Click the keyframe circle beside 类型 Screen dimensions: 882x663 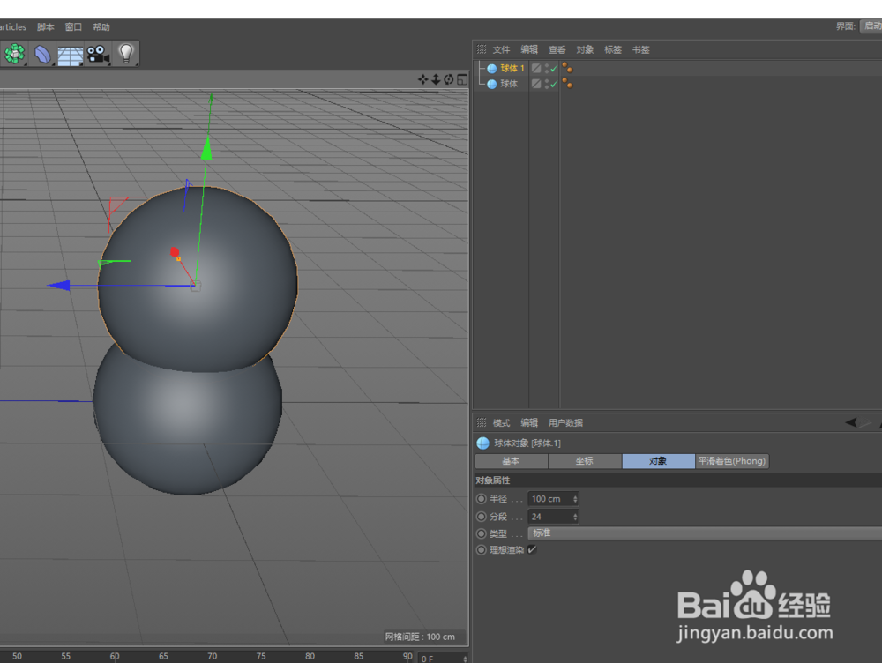tap(481, 533)
